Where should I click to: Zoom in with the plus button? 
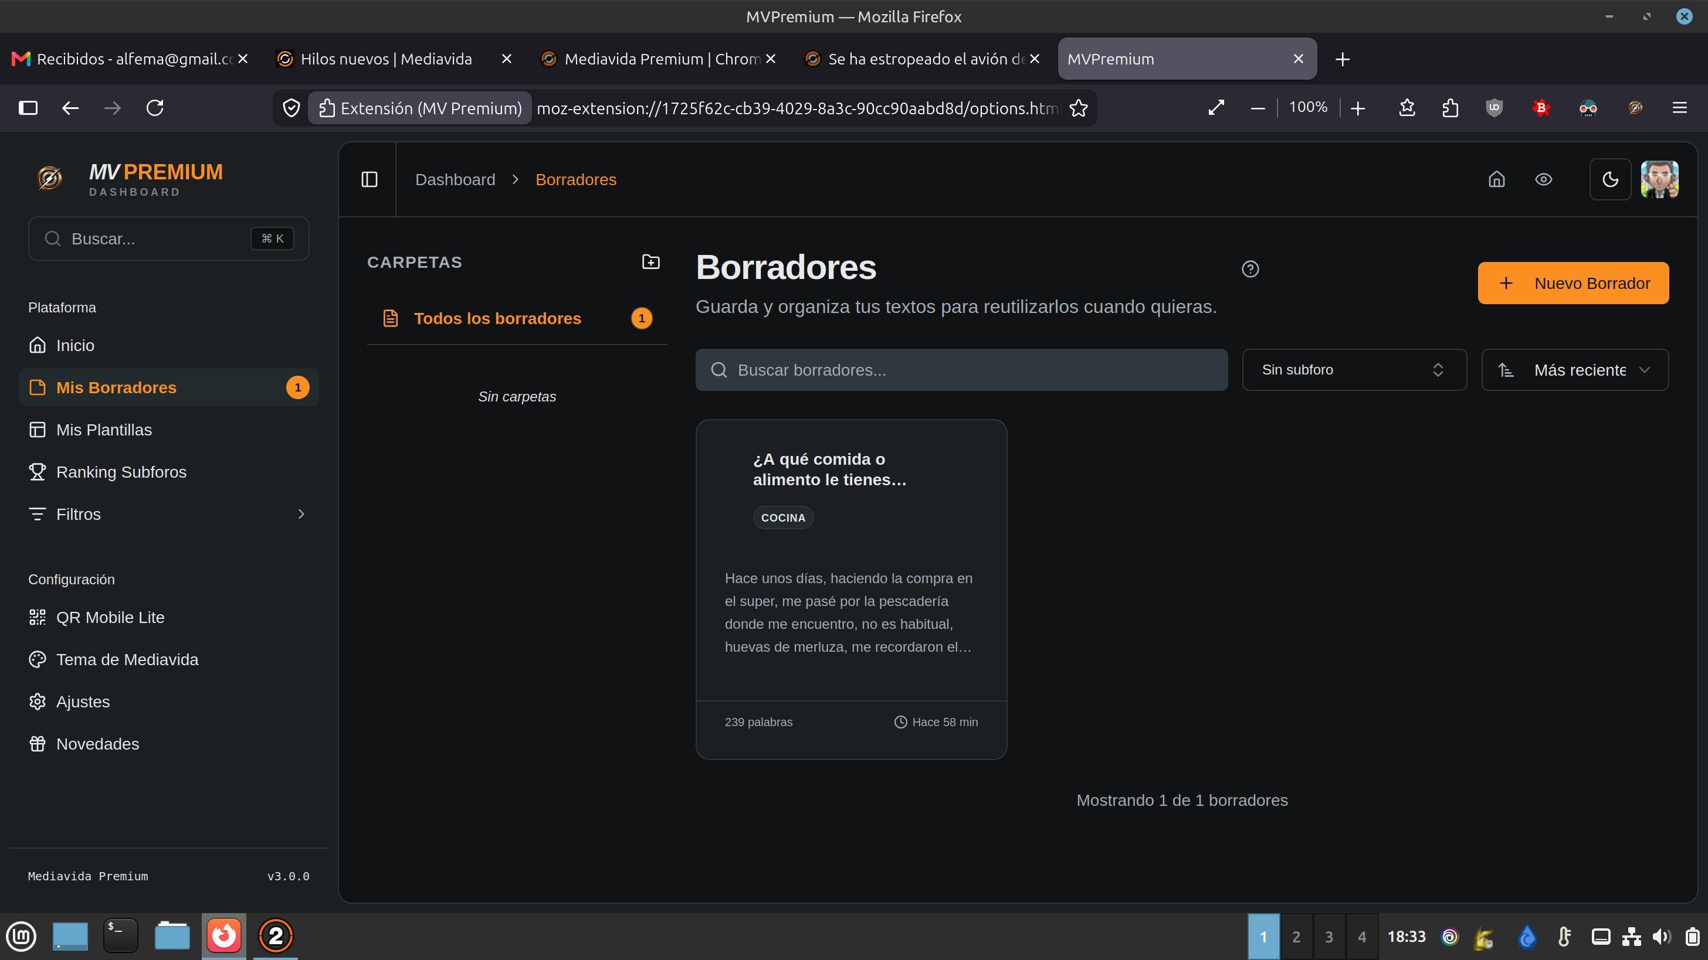pos(1357,108)
